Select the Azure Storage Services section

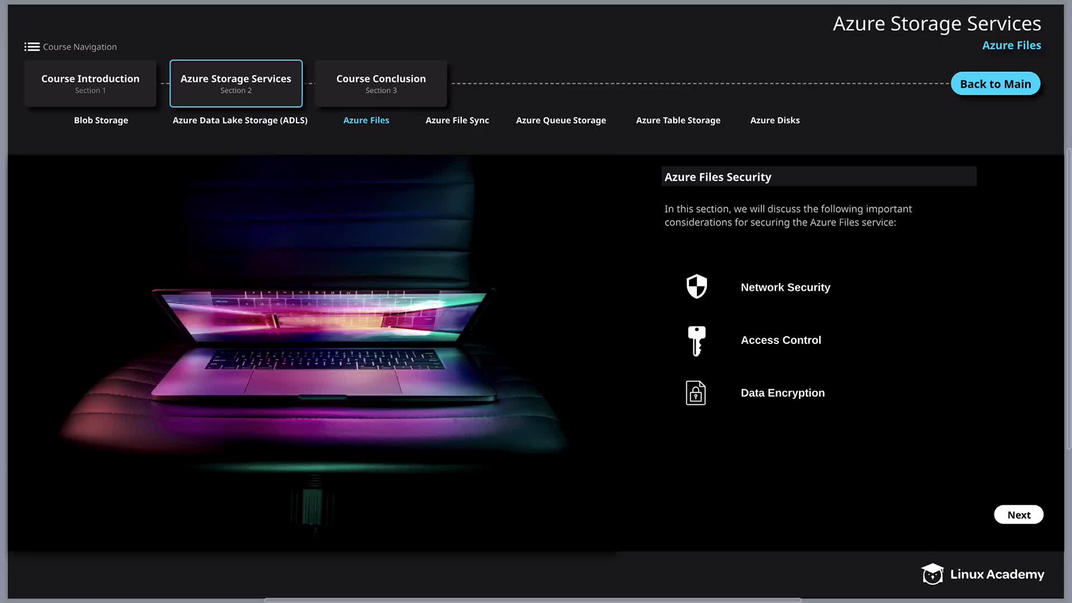pos(236,84)
